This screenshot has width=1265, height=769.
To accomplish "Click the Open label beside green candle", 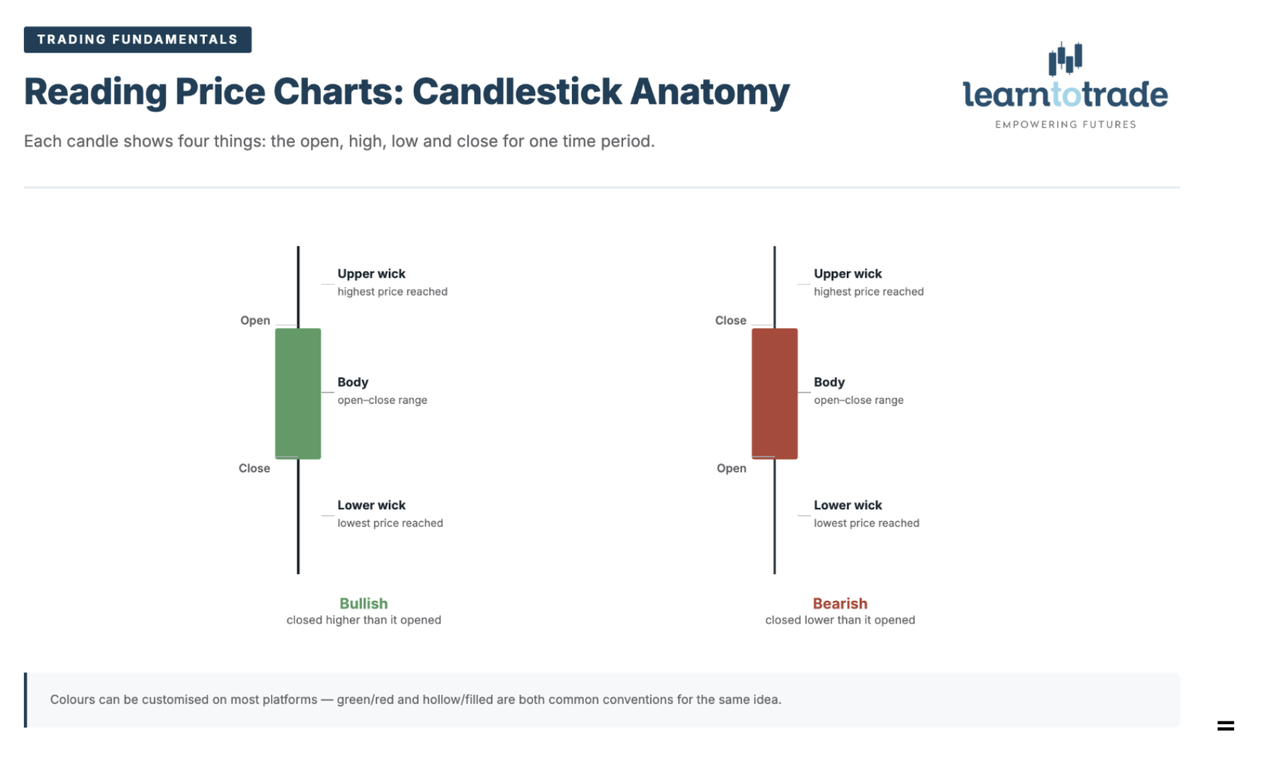I will click(255, 320).
